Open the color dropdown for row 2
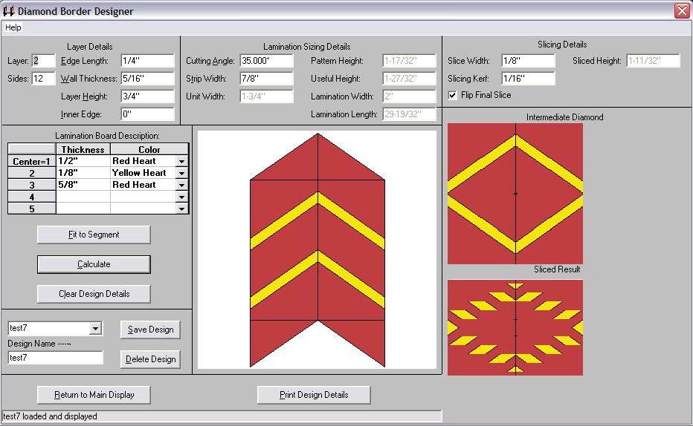This screenshot has height=426, width=693. [x=181, y=174]
